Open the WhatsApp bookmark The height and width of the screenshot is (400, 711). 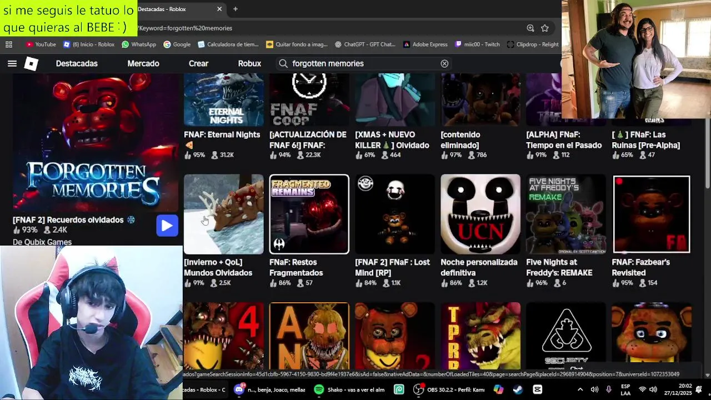139,44
